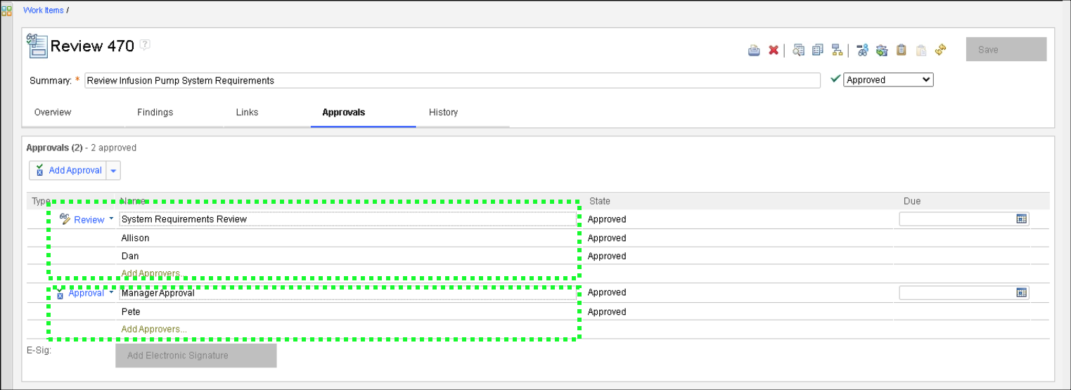Expand the Add Approval dropdown arrow

(114, 171)
